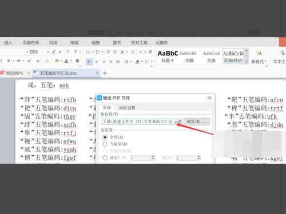This screenshot has width=286, height=214.
Task: Open the 四号 font size dropdown
Action: point(48,52)
